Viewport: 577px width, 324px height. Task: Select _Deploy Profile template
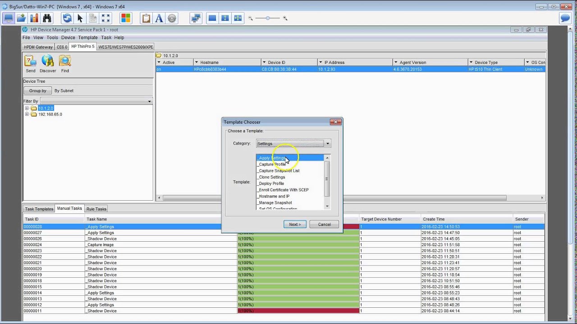(290, 184)
